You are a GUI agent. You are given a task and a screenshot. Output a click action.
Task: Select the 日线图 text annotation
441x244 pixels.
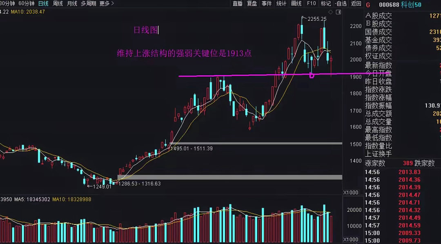pyautogui.click(x=146, y=30)
